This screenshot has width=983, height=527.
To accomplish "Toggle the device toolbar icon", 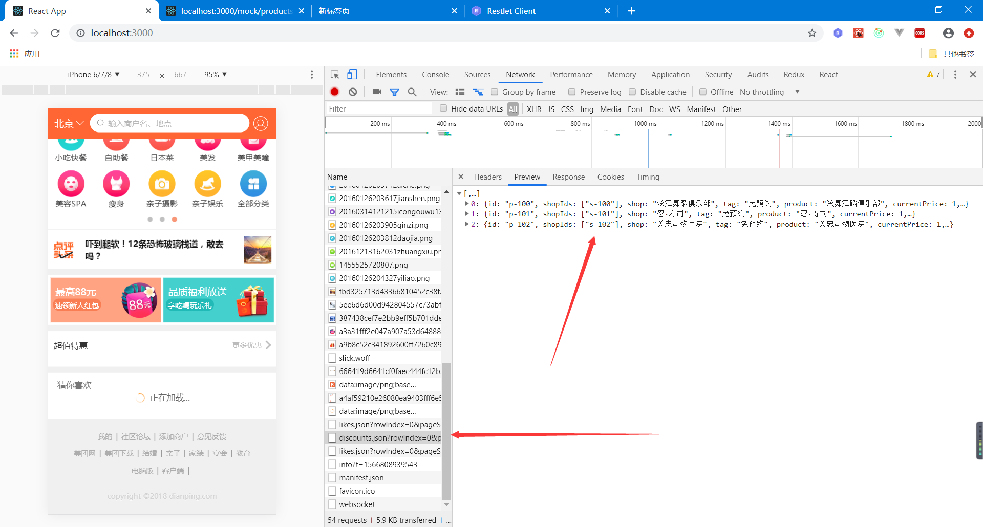I will pos(352,75).
